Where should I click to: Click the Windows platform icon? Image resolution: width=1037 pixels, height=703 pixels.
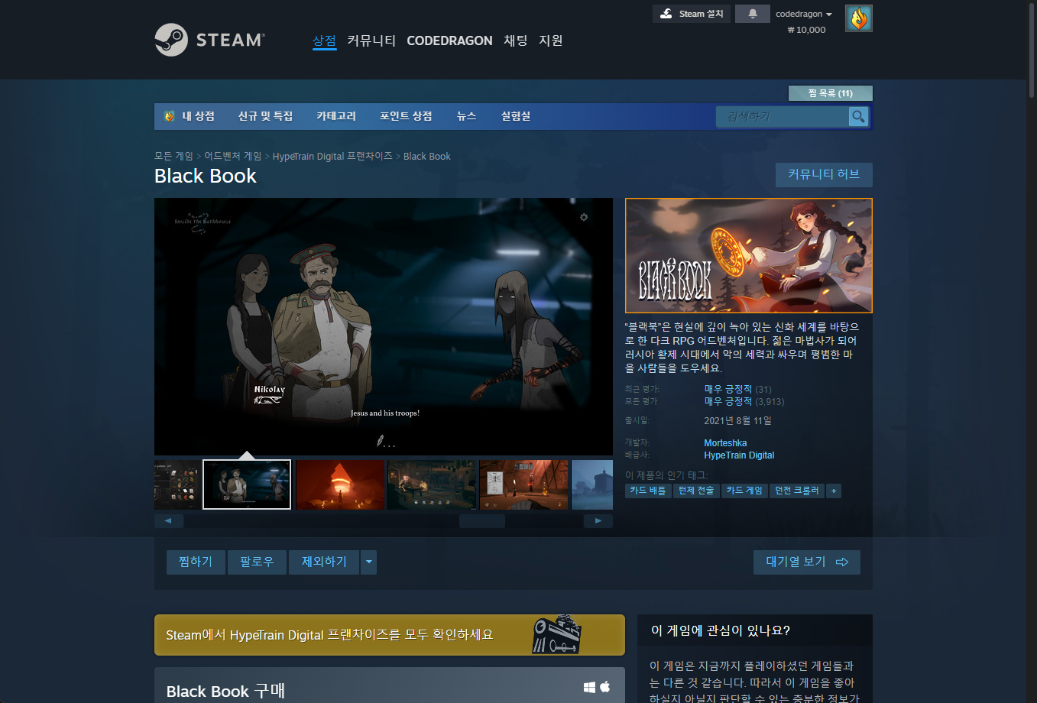(x=589, y=687)
